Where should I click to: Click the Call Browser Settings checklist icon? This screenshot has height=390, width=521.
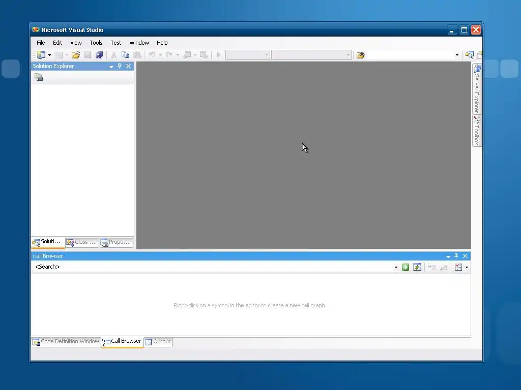click(458, 267)
